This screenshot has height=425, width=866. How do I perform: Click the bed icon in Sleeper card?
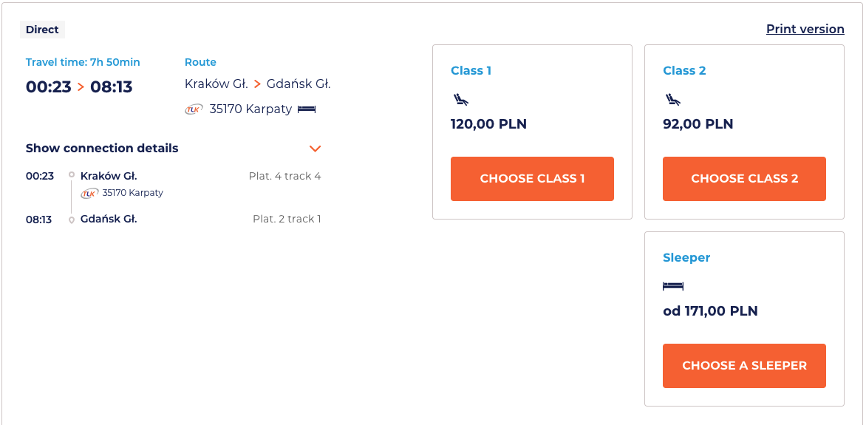[673, 285]
